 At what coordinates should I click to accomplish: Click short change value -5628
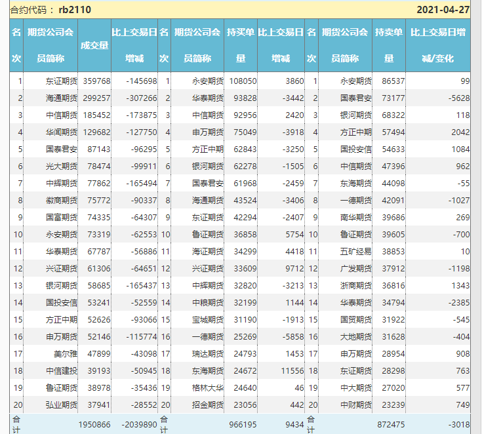pos(459,98)
